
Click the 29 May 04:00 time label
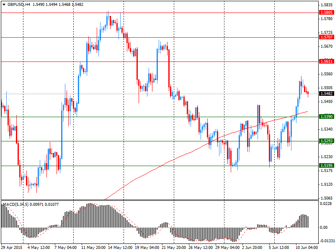[227, 248]
